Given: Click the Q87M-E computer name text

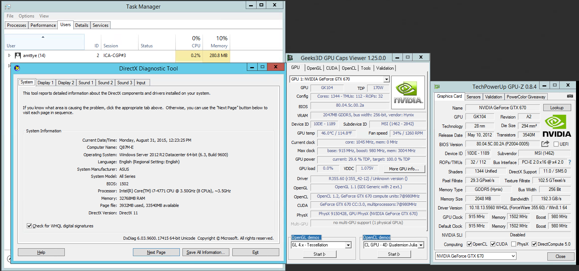Looking at the screenshot, I should 127,147.
